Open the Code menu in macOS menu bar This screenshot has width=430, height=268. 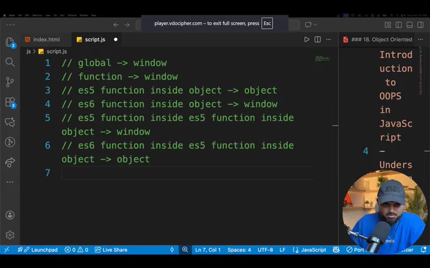(12, 15)
